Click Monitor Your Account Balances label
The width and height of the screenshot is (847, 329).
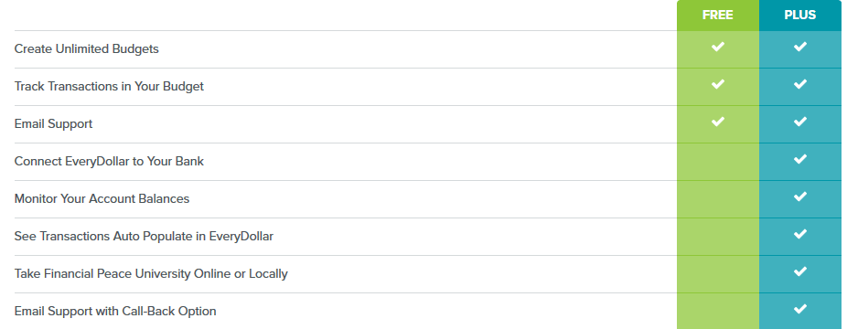click(102, 198)
